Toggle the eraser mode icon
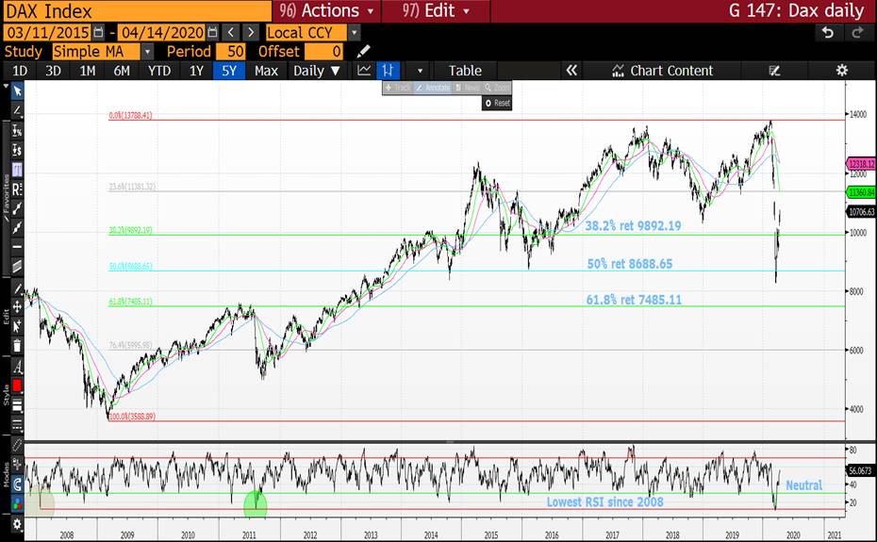This screenshot has height=542, width=877. [x=17, y=446]
